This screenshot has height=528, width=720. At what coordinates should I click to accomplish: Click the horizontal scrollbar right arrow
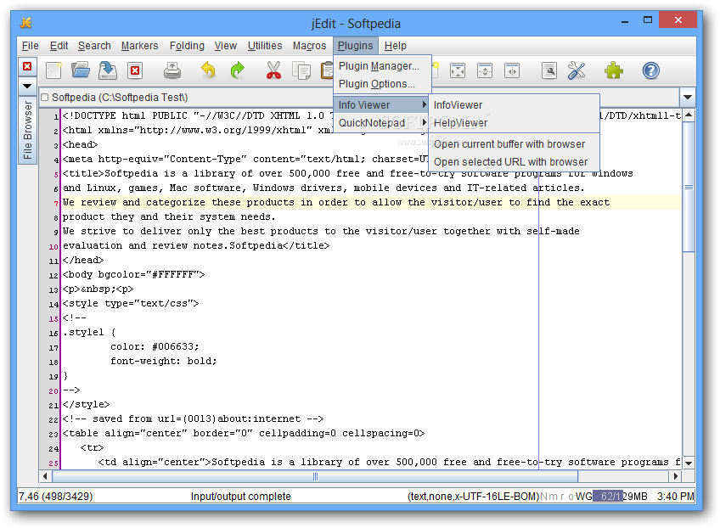click(x=676, y=476)
